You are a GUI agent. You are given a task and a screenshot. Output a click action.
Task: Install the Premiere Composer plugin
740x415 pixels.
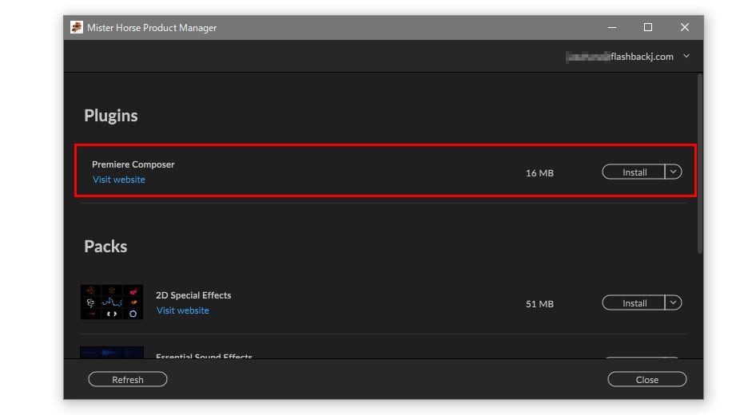pos(634,172)
